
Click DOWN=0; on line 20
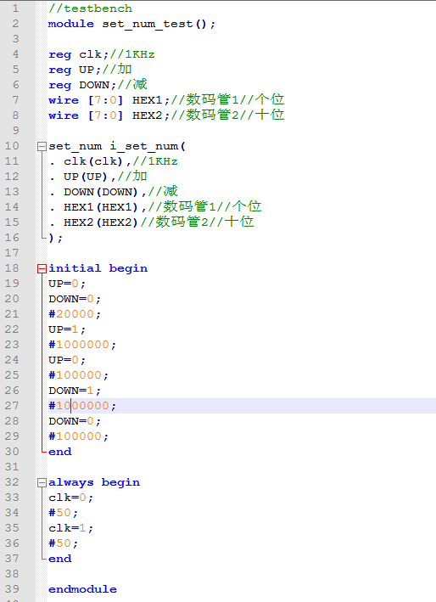click(x=75, y=299)
